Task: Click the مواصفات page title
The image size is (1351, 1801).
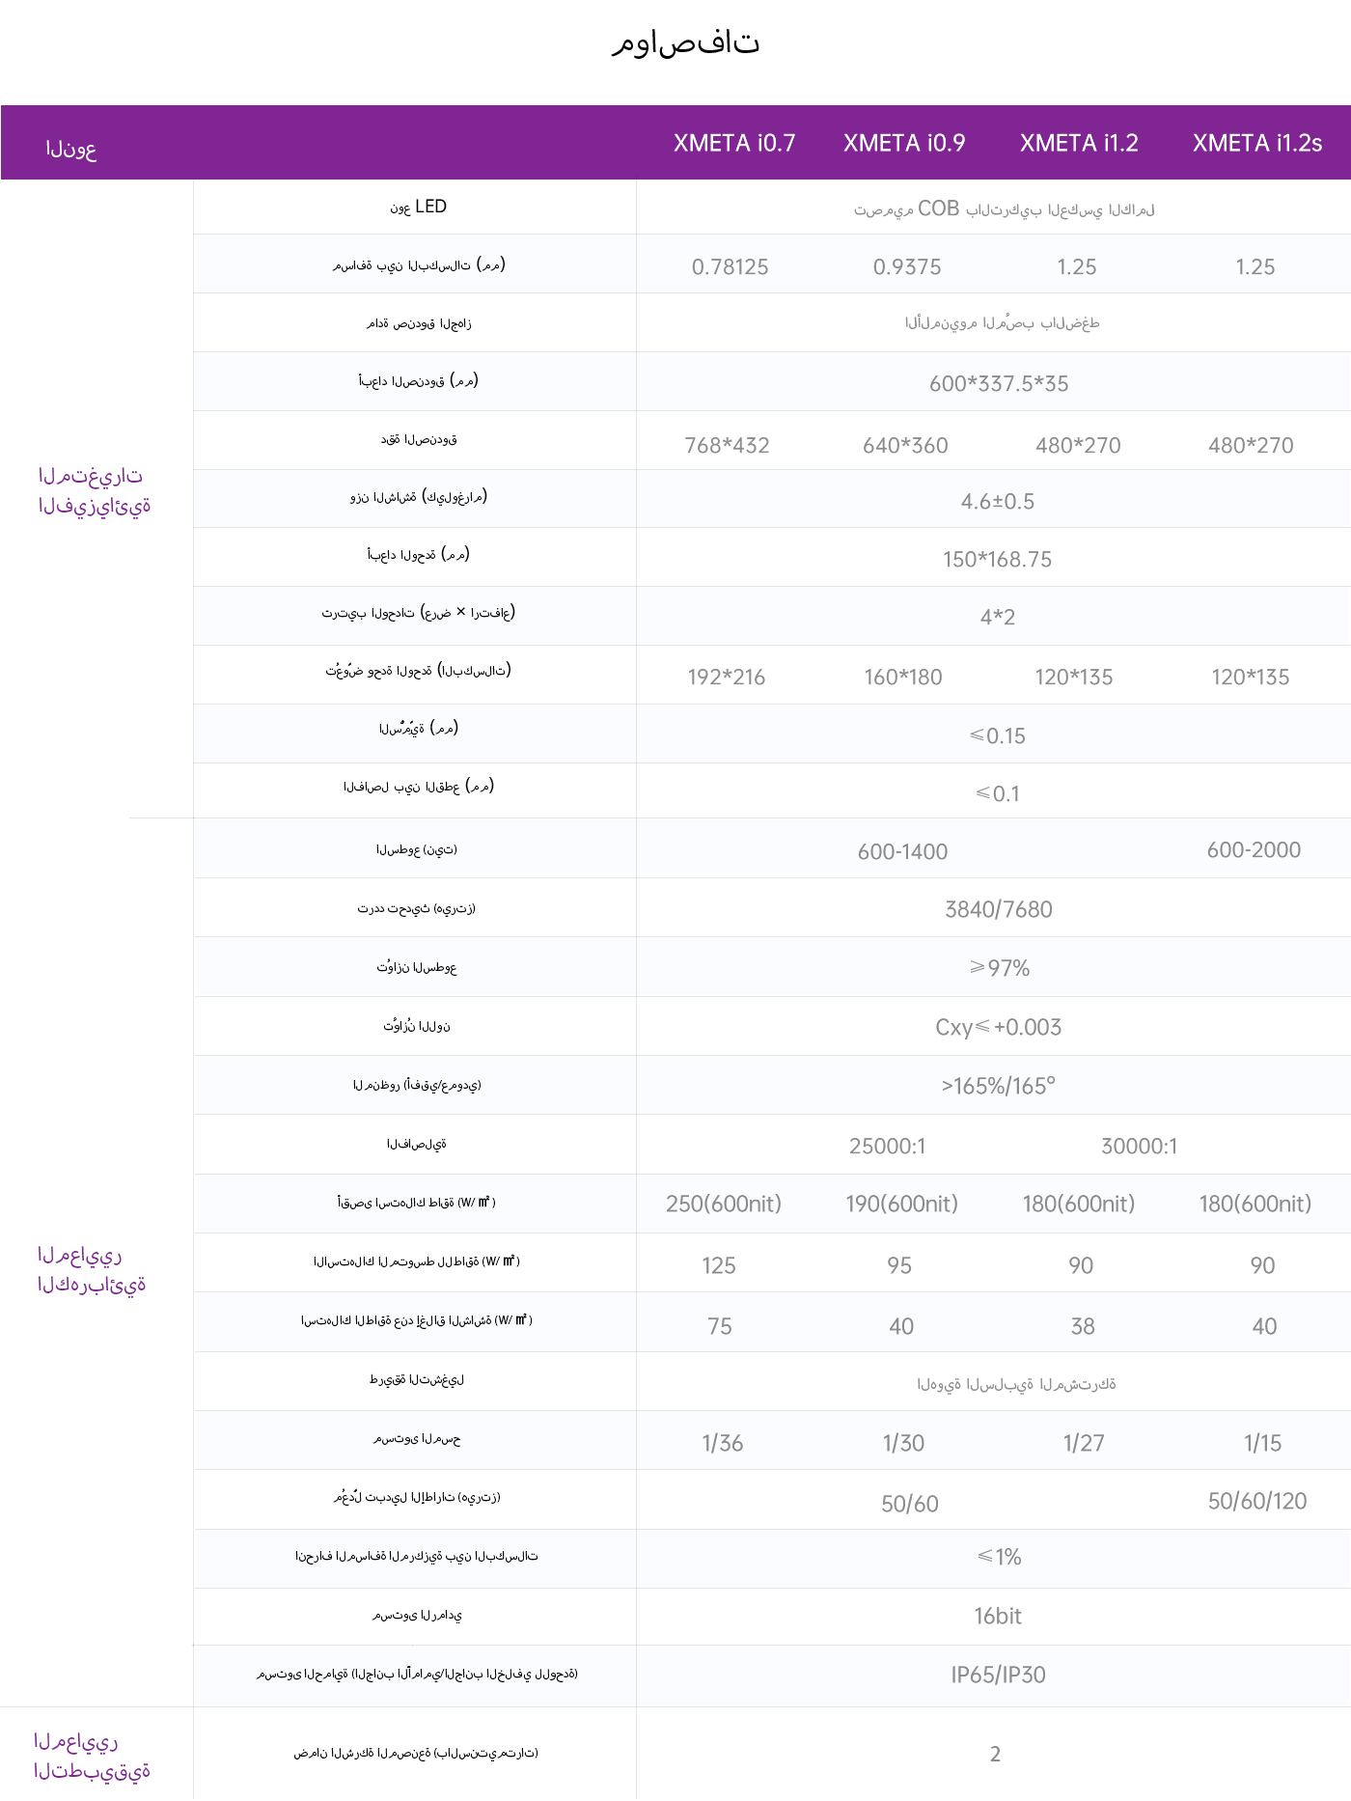Action: point(686,42)
